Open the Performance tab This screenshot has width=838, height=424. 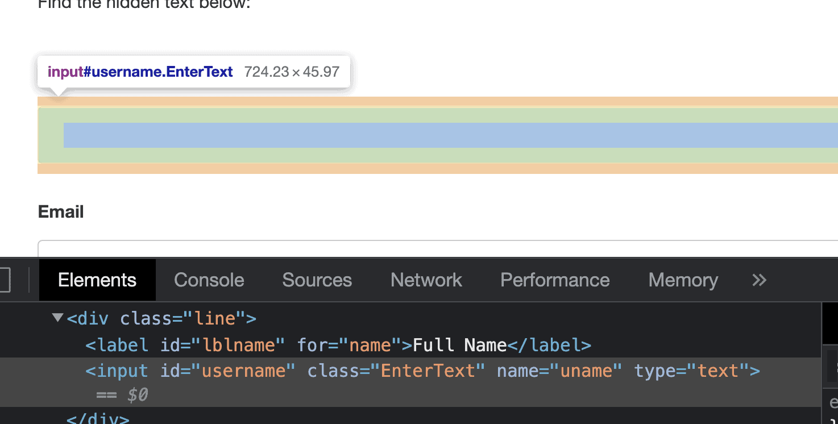pos(554,280)
